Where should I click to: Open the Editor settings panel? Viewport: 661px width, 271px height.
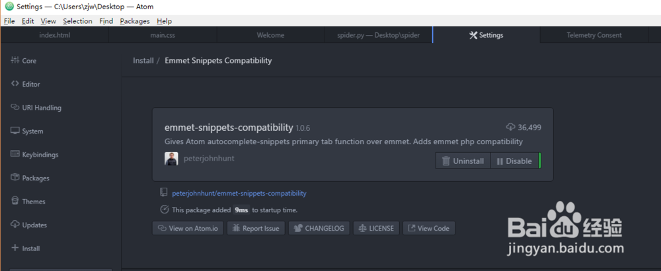coord(25,85)
